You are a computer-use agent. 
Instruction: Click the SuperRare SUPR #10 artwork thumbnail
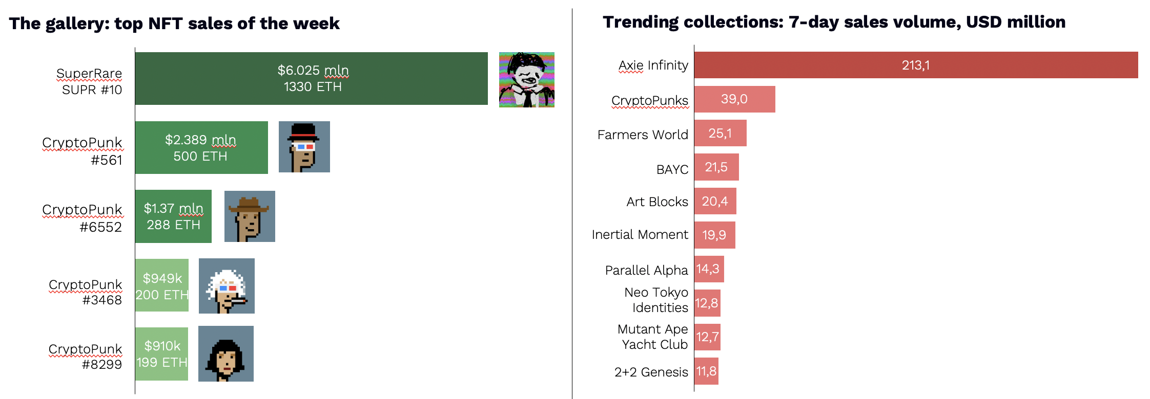pos(527,80)
